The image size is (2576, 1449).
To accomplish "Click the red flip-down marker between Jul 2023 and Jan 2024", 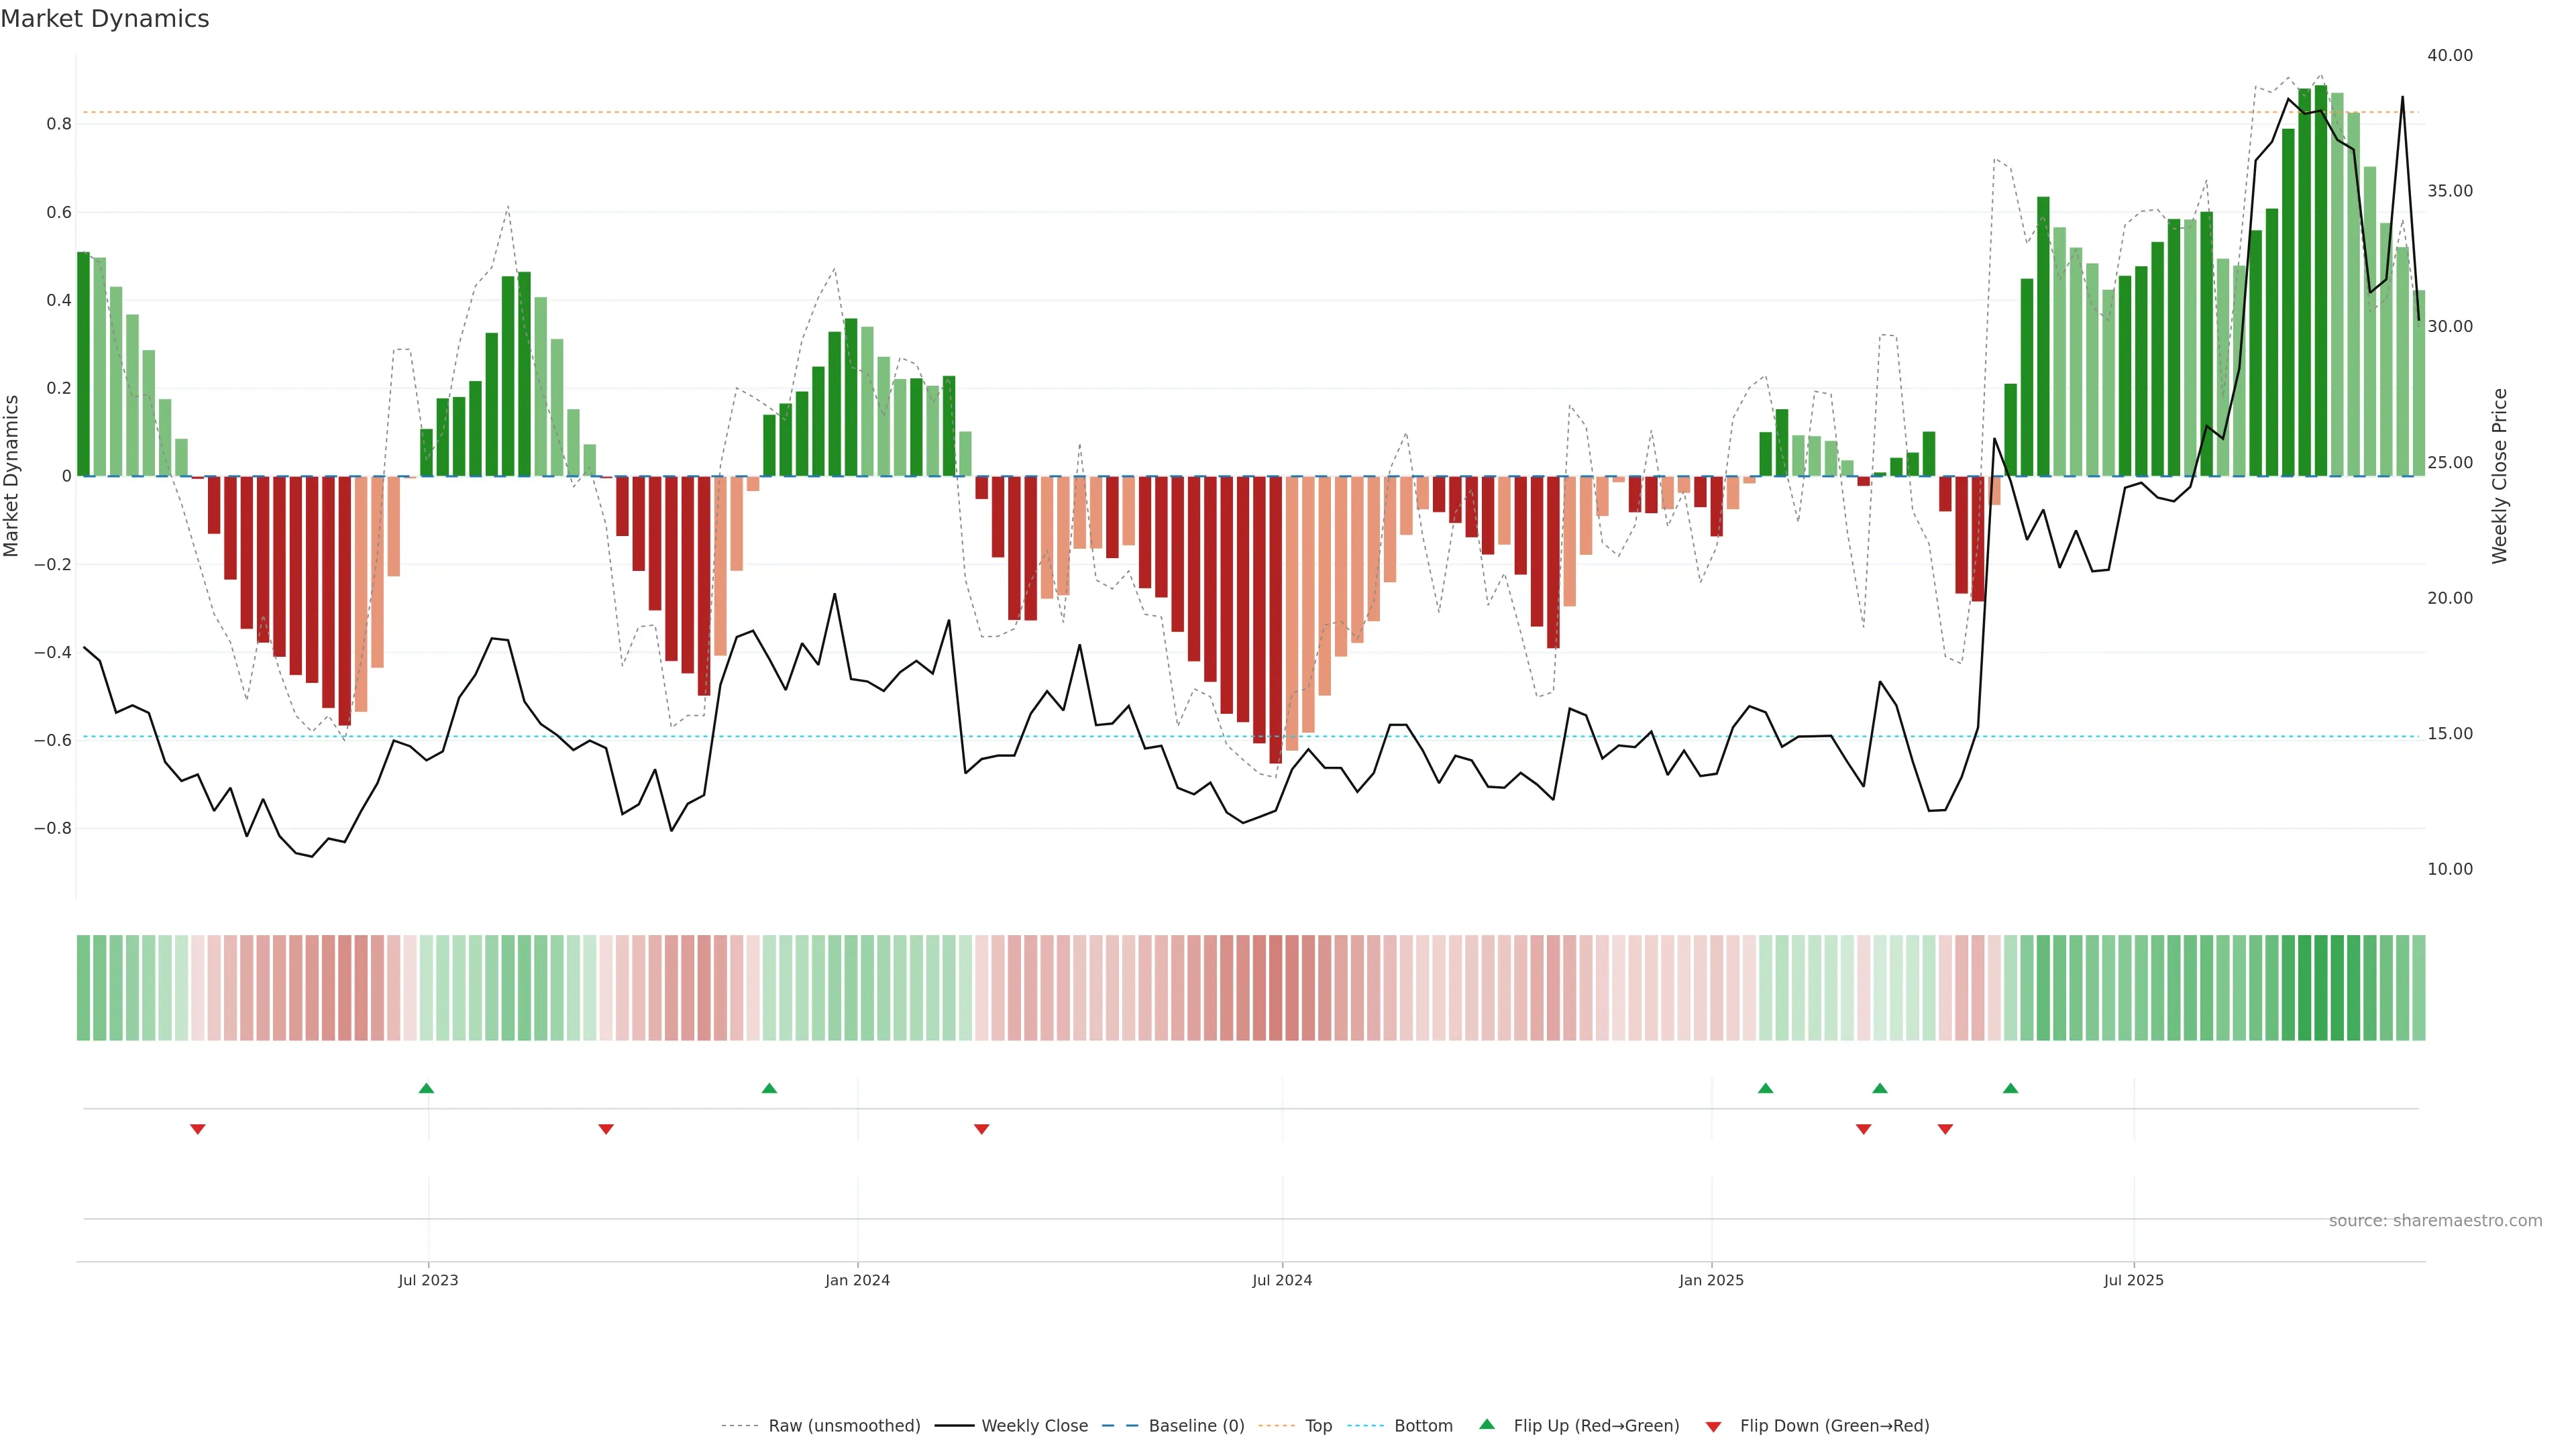I will [606, 1129].
